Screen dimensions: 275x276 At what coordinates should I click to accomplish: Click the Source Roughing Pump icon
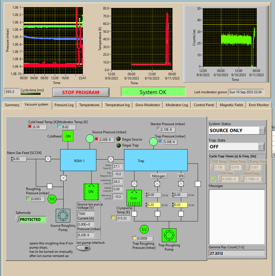click(63, 216)
